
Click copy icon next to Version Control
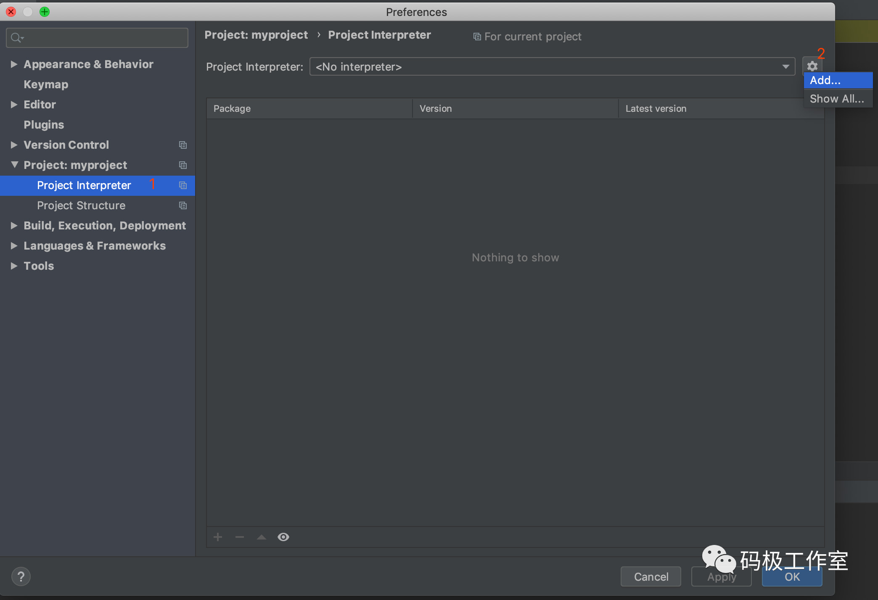(x=183, y=145)
